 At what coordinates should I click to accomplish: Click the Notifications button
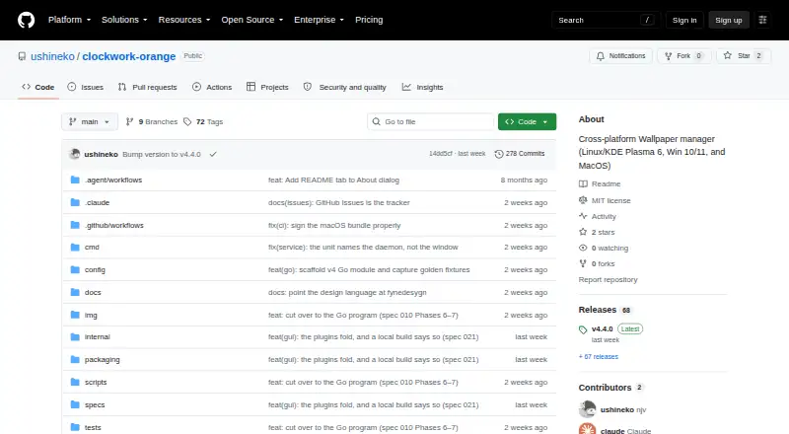click(x=621, y=56)
